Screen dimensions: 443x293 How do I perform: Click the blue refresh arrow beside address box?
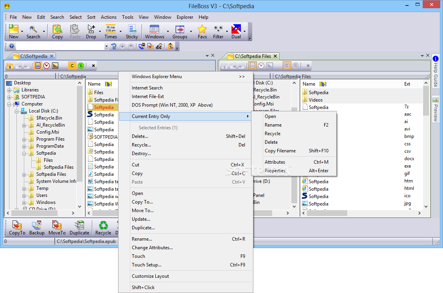114,46
